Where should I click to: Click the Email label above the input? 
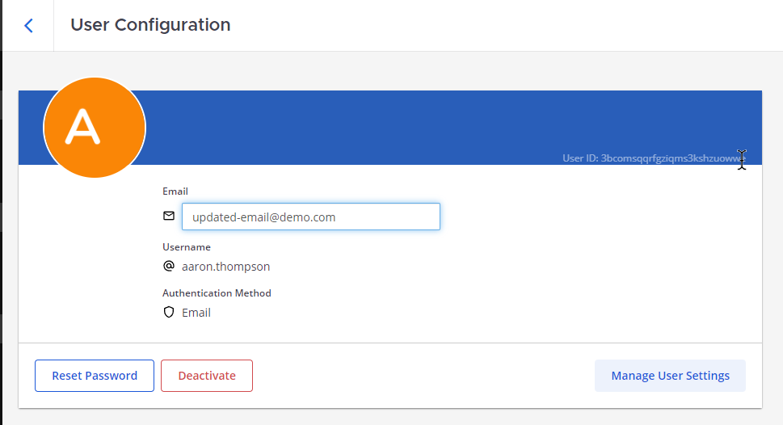(175, 191)
